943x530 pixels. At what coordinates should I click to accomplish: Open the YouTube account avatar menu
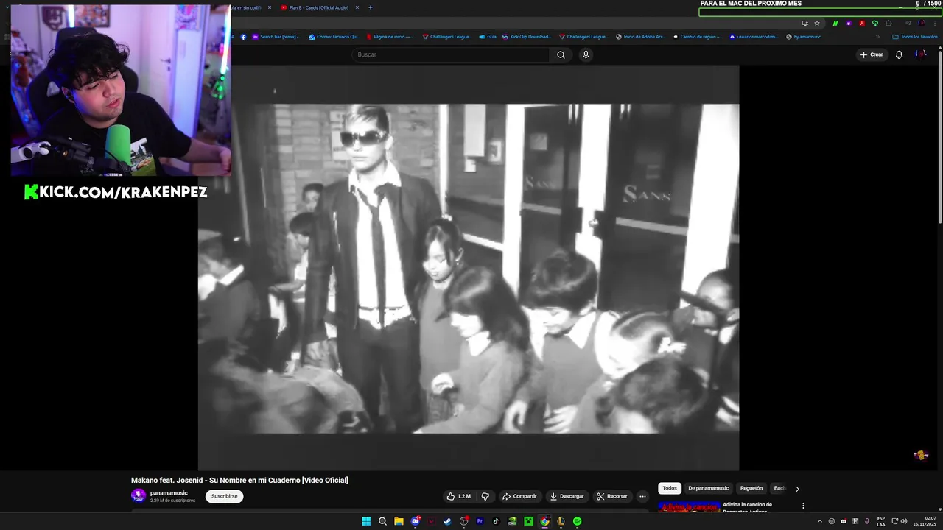pyautogui.click(x=920, y=54)
